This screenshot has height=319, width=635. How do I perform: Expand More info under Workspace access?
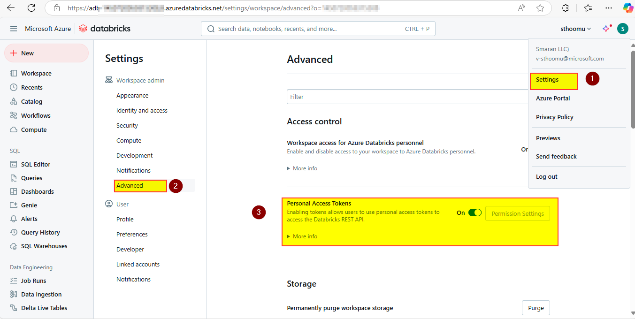[x=302, y=168]
